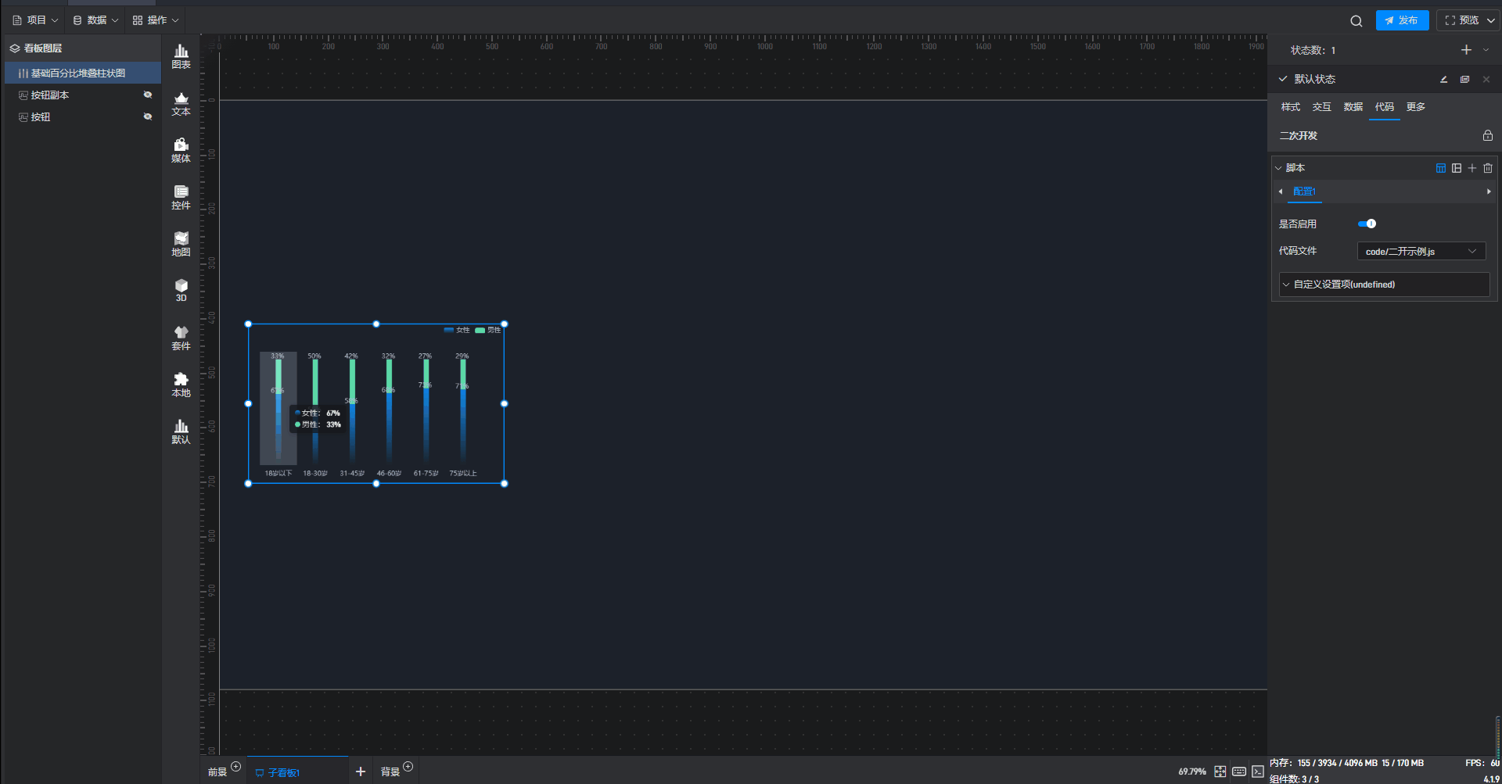Click the 发布 publish button

point(1402,20)
